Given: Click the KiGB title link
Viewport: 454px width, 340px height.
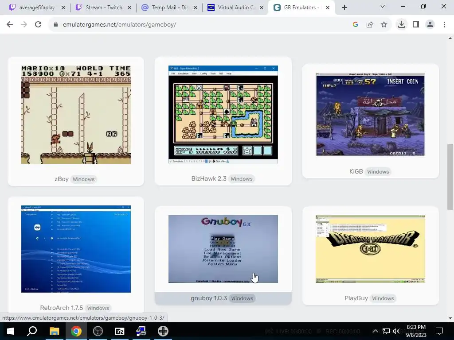Looking at the screenshot, I should pyautogui.click(x=356, y=171).
